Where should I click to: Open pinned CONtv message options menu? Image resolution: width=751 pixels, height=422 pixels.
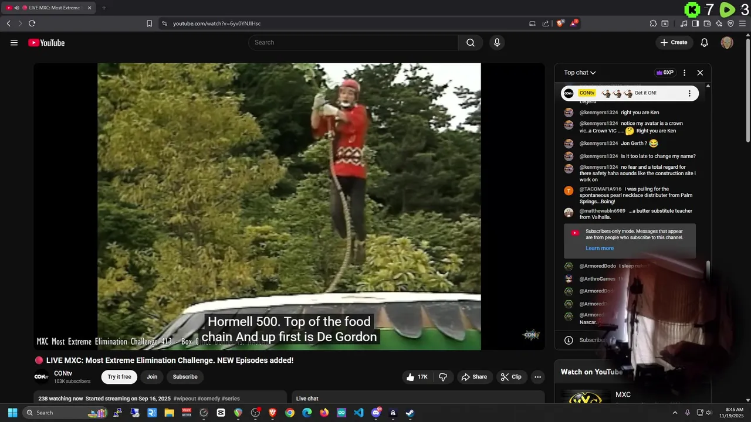(x=689, y=93)
